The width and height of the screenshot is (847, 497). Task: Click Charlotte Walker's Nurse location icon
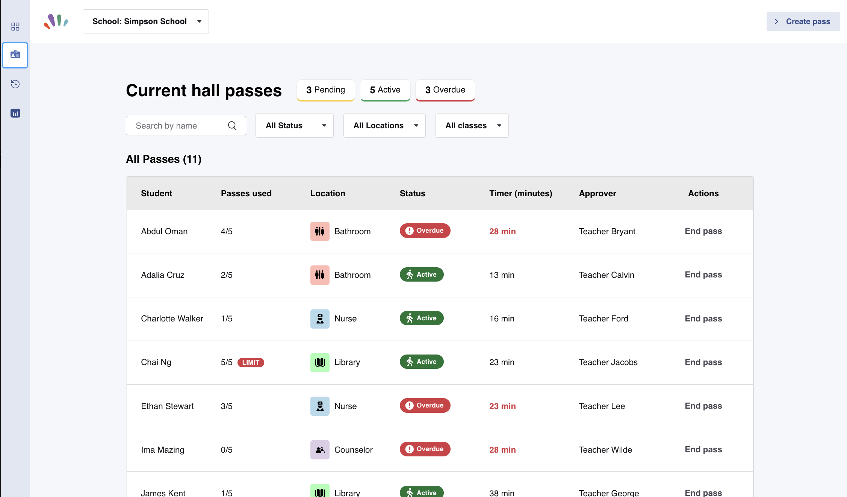(320, 319)
